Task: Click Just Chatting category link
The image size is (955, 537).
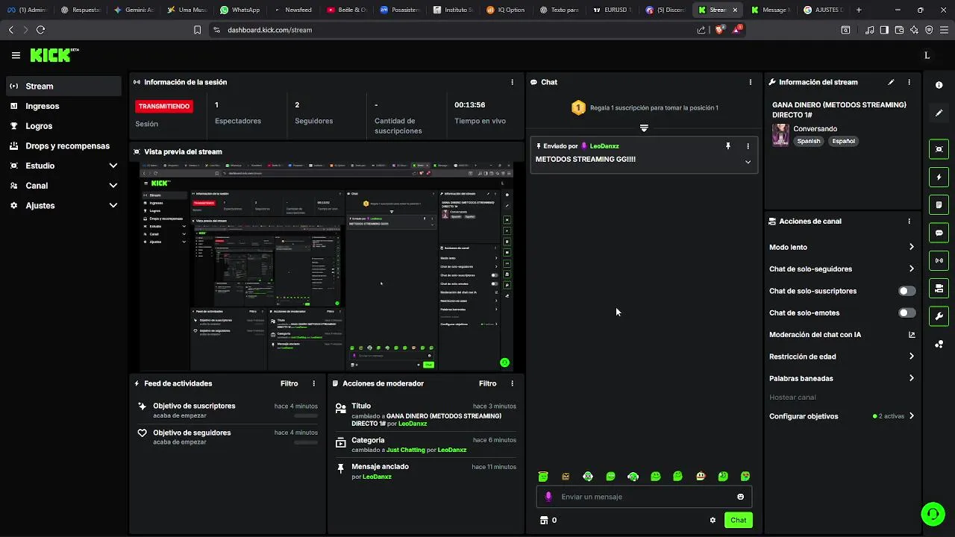Action: [405, 450]
